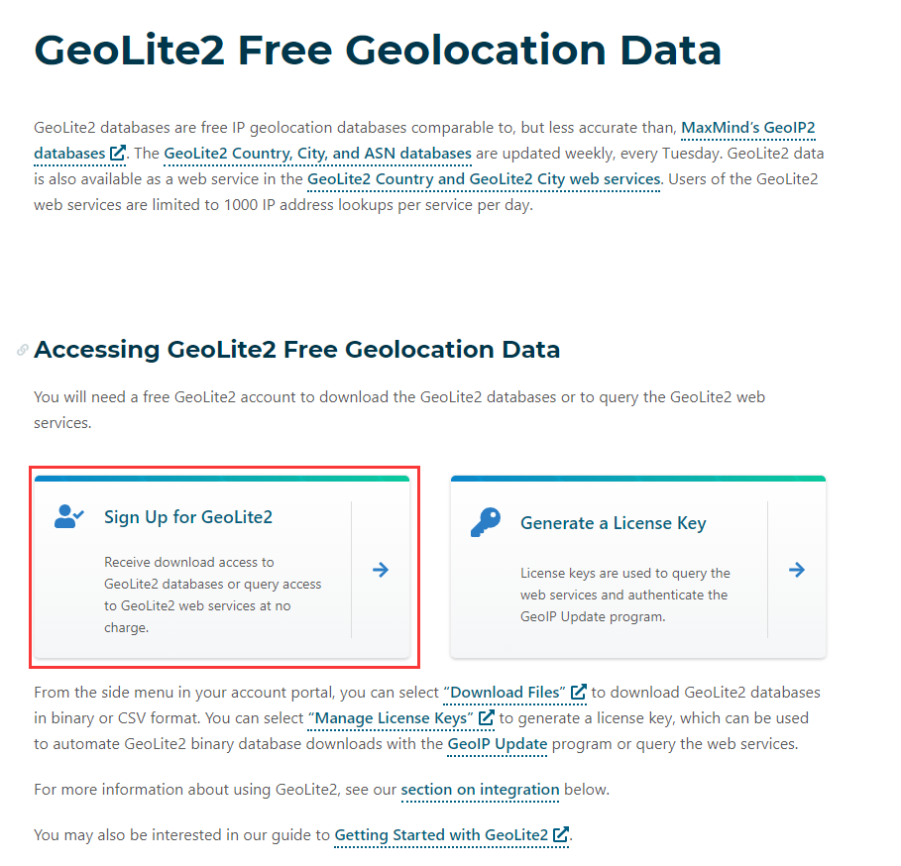
Task: Click external-link icon next to Download Files
Action: tap(579, 692)
